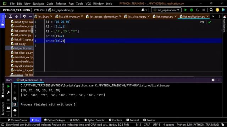Show hidden editor tabs dropdown chevron
Image resolution: width=227 pixels, height=127 pixels.
213,16
